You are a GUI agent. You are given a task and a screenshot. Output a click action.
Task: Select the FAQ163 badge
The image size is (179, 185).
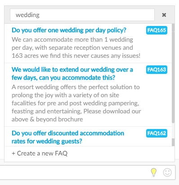point(157,69)
